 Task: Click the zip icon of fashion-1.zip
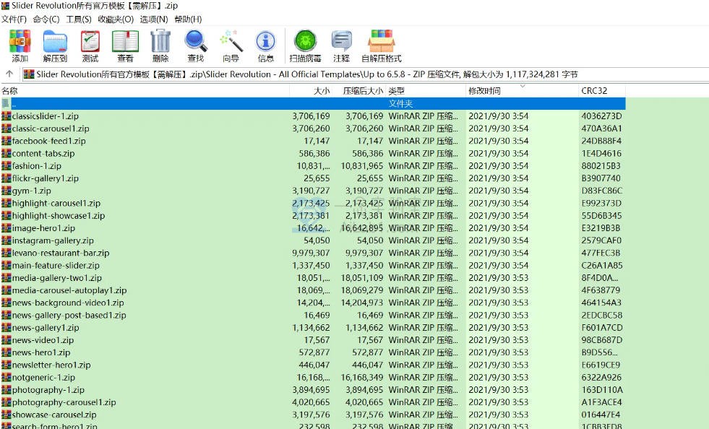tap(6, 166)
